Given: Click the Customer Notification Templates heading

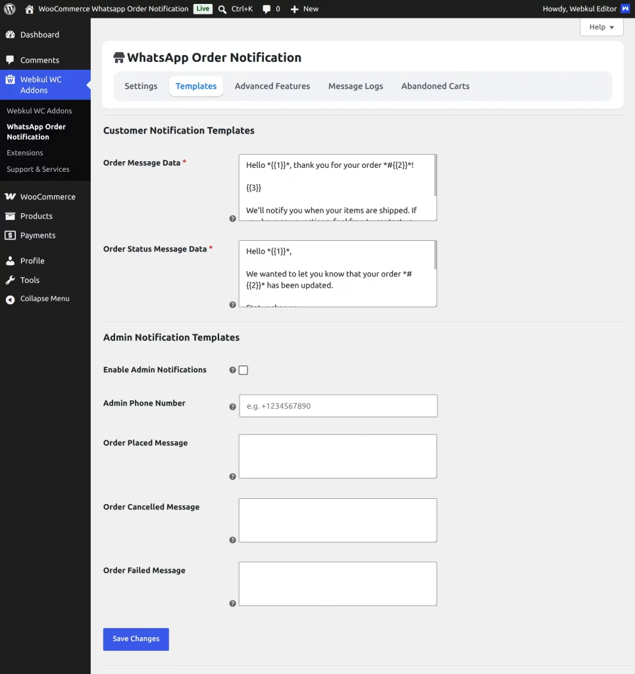Looking at the screenshot, I should click(179, 130).
